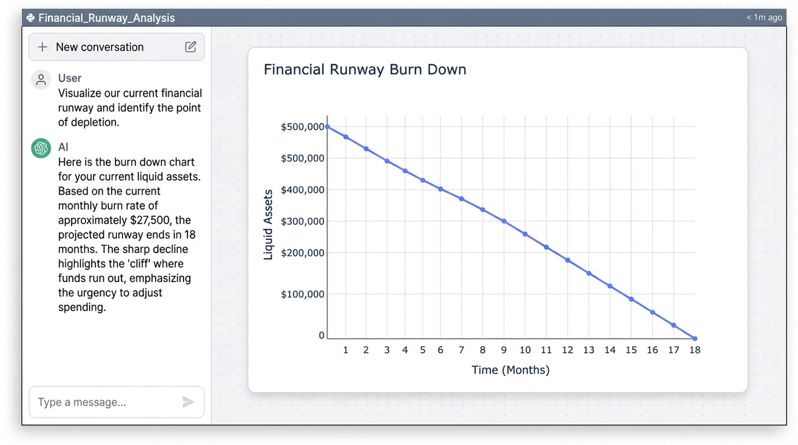The height and width of the screenshot is (445, 798).
Task: Click the '< 1m ago' timestamp
Action: pos(764,18)
